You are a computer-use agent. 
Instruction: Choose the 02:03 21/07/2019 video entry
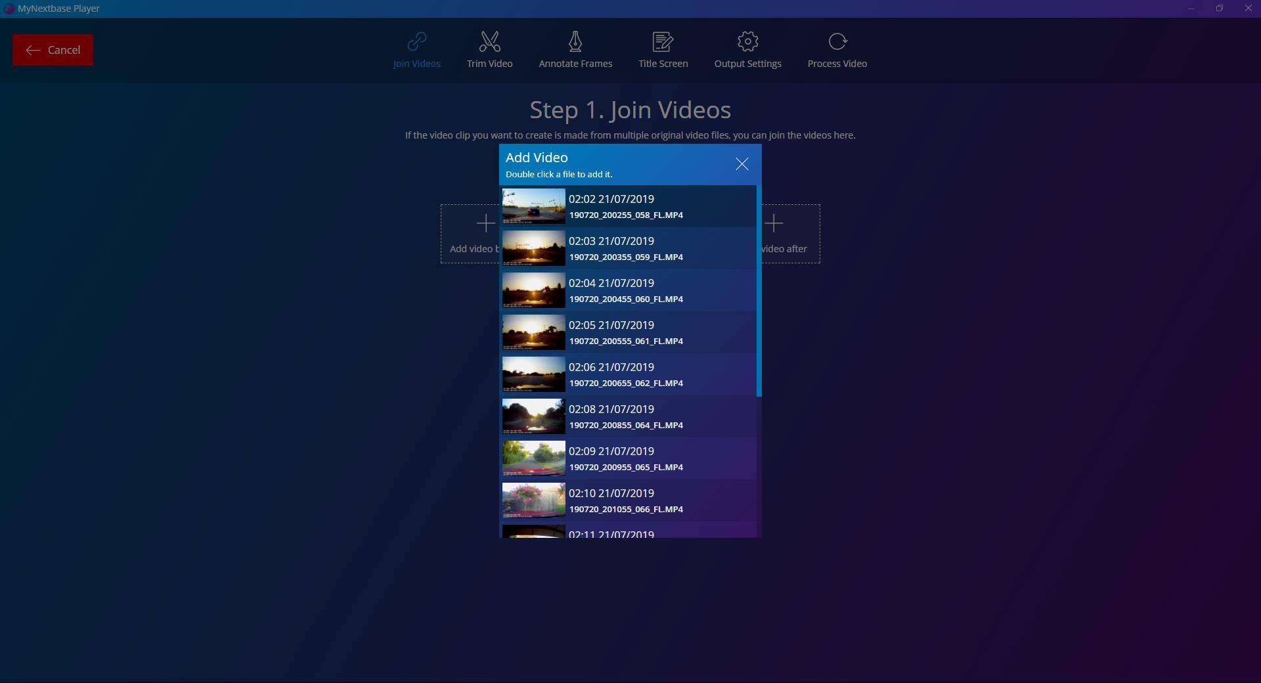point(627,248)
